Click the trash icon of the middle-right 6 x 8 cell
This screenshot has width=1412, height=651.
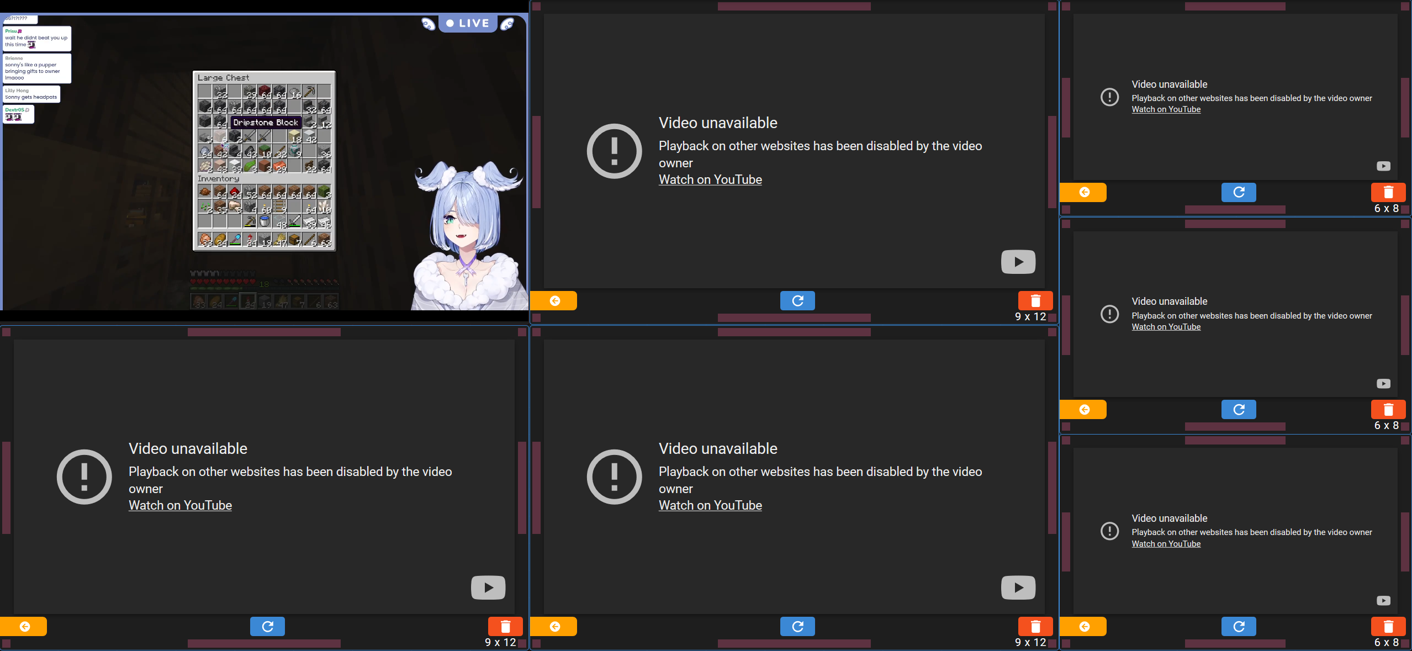tap(1388, 410)
